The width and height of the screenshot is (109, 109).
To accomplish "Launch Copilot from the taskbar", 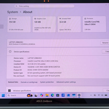I will point(42,95).
